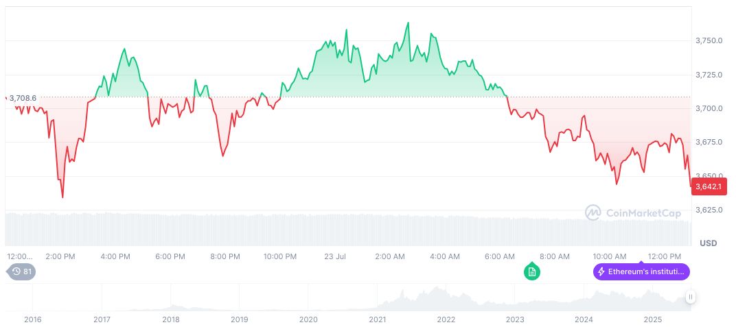Click the clock history badge showing 81
The image size is (736, 327).
coord(23,271)
